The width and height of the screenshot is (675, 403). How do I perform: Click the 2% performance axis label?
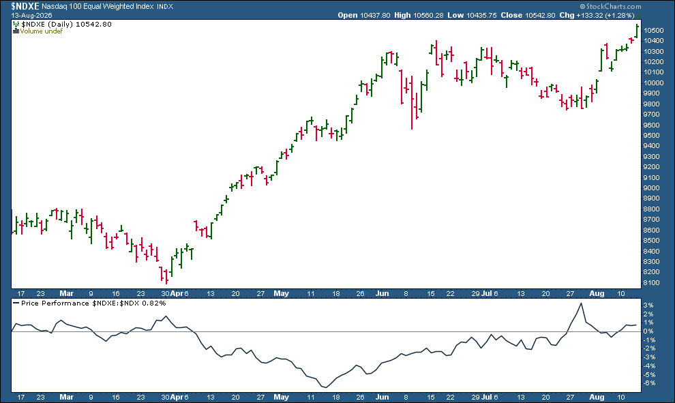pyautogui.click(x=649, y=314)
